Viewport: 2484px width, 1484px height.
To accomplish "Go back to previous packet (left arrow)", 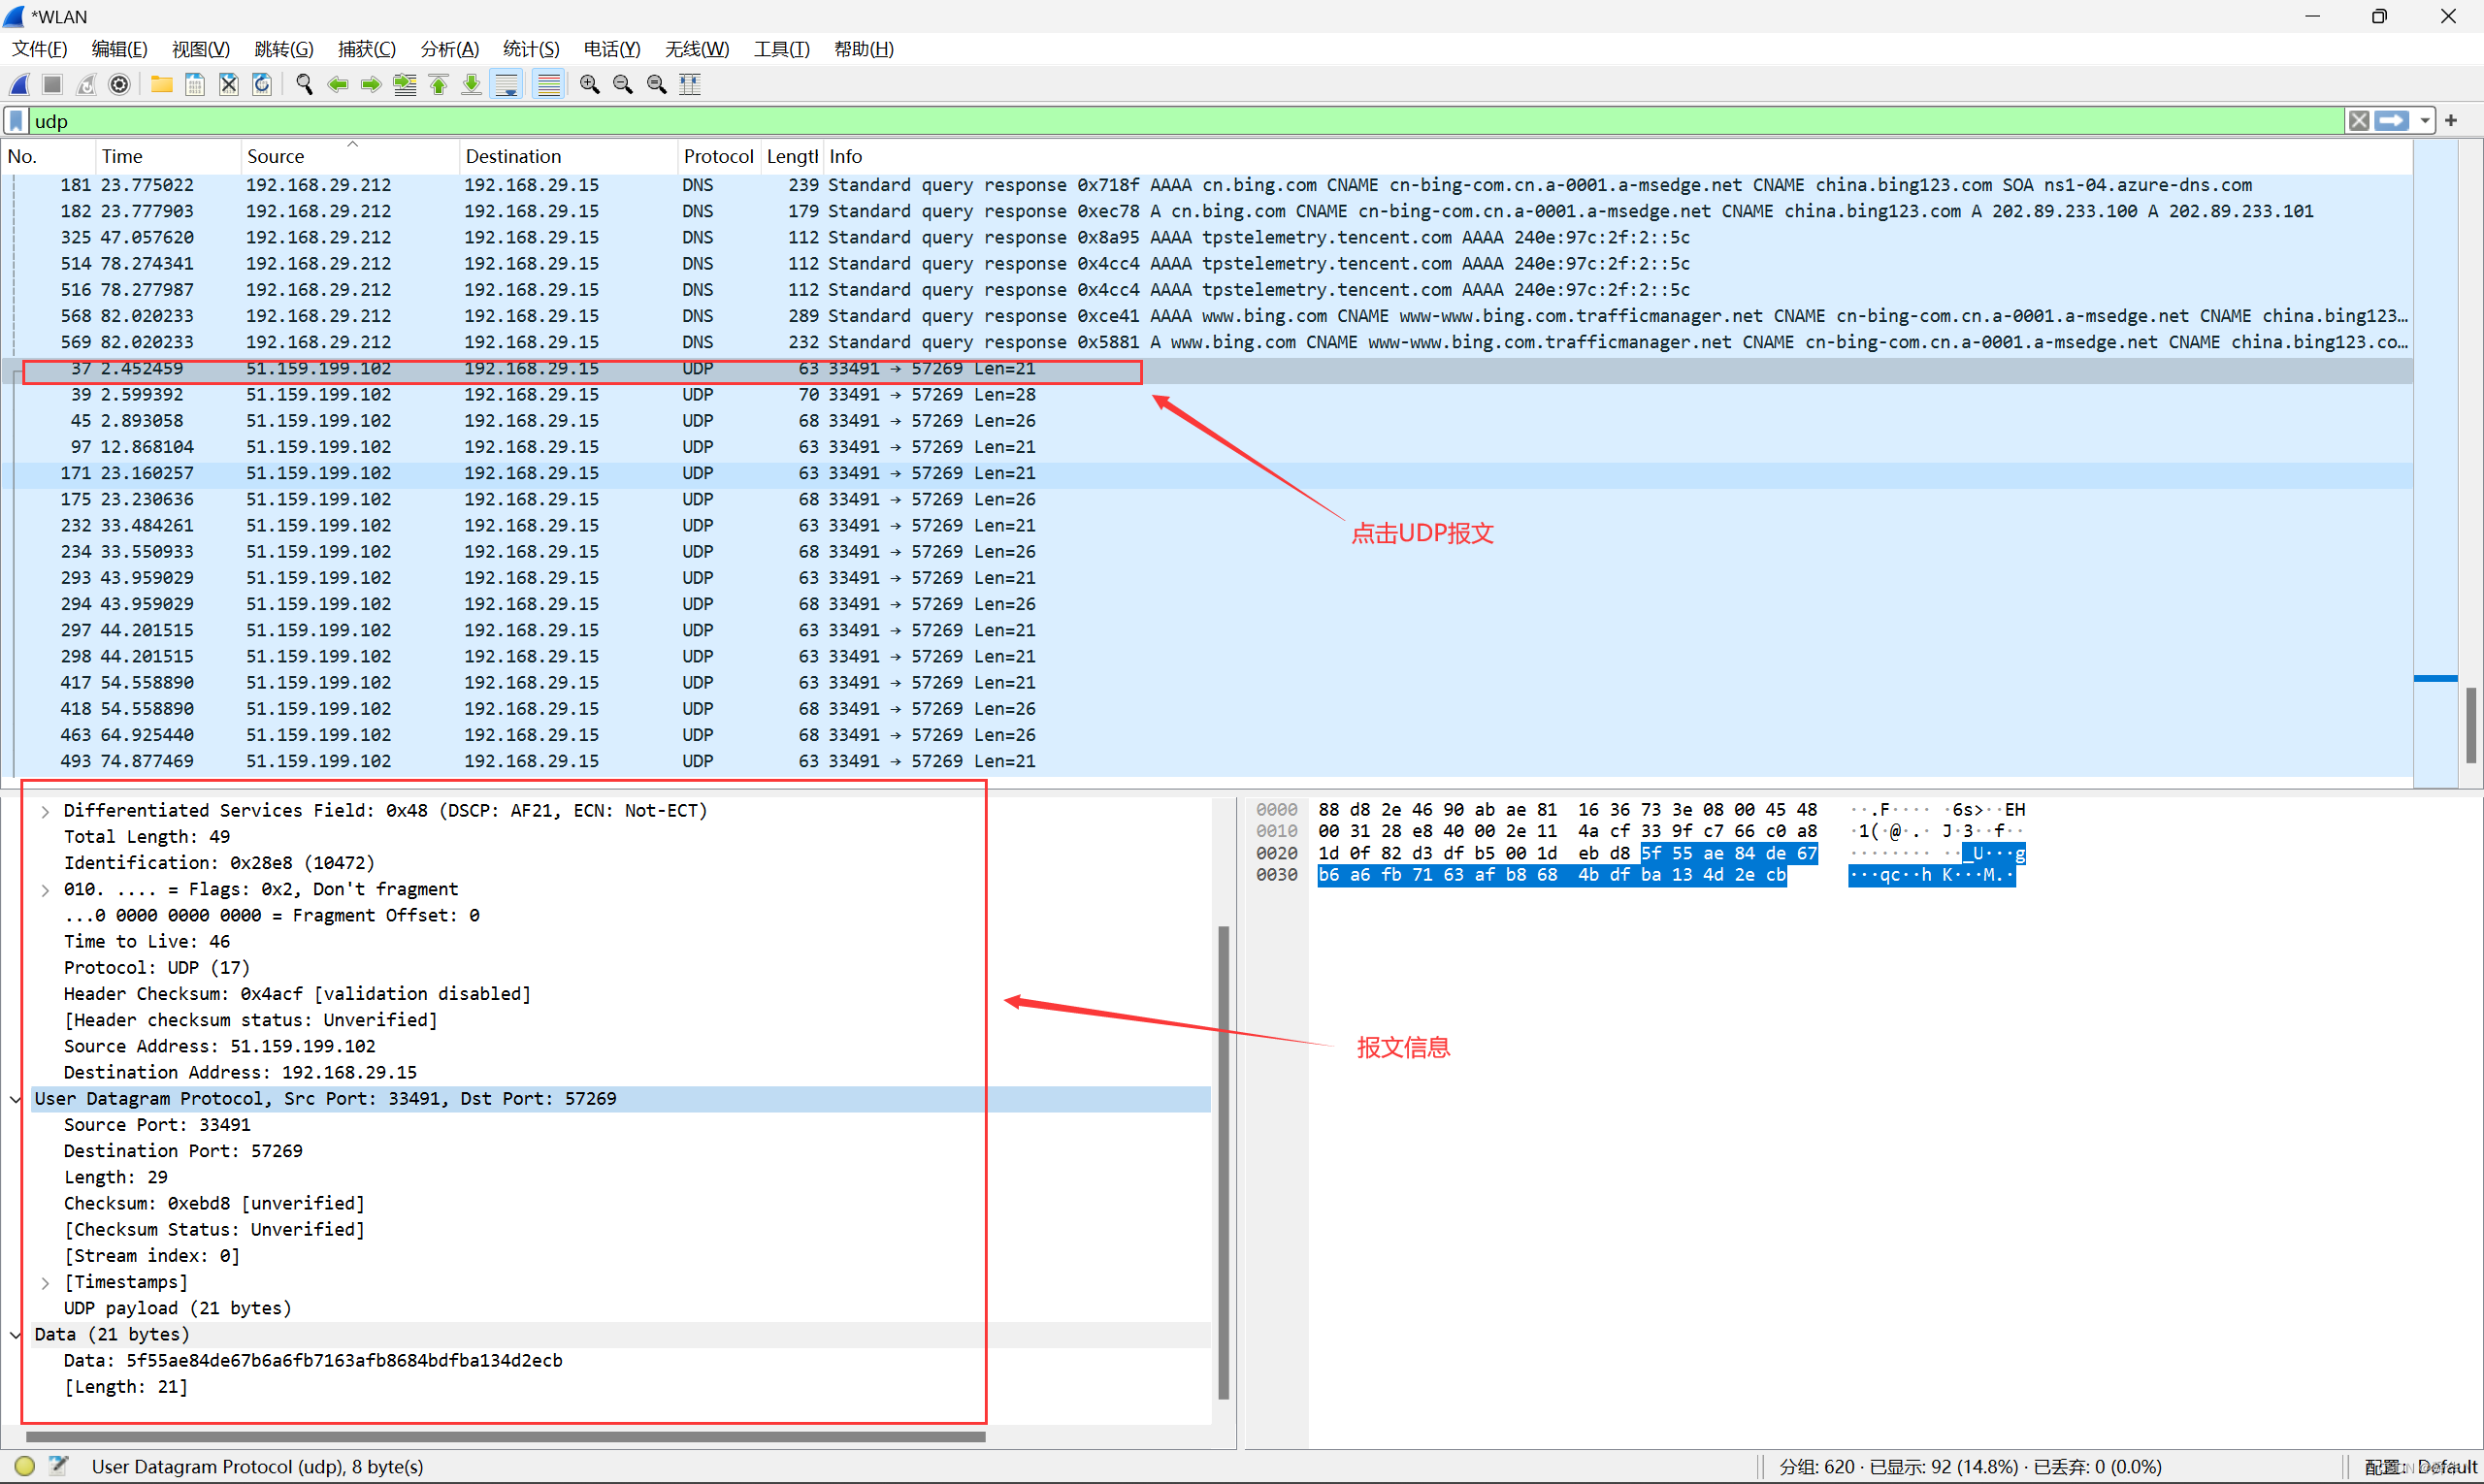I will pyautogui.click(x=338, y=84).
